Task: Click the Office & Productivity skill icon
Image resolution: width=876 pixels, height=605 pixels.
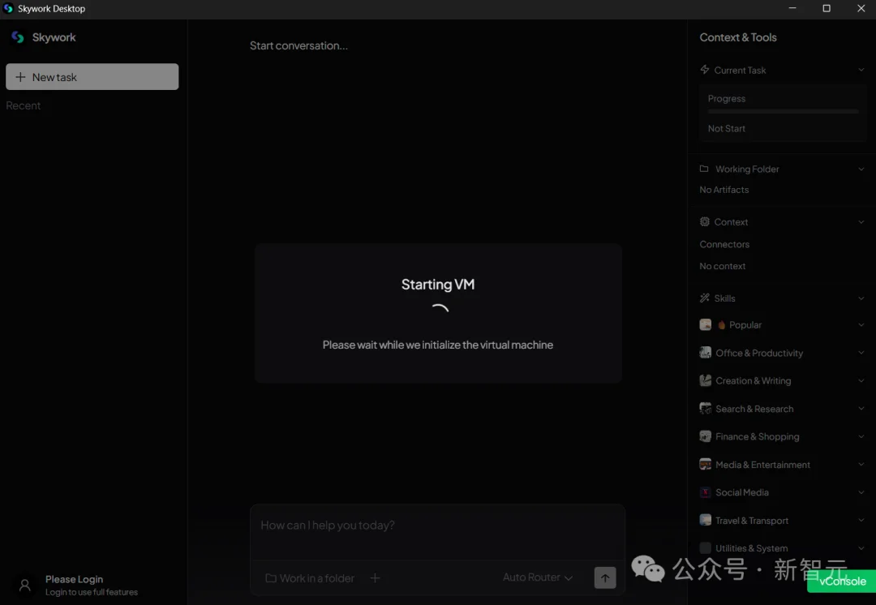Action: click(x=705, y=353)
